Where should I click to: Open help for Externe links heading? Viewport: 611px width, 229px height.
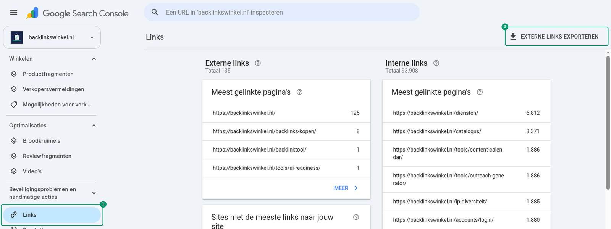pyautogui.click(x=258, y=63)
